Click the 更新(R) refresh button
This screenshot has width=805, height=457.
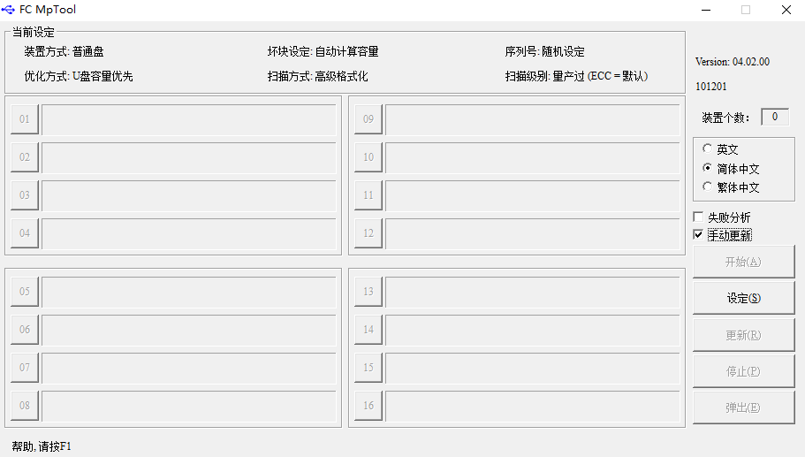[x=743, y=335]
